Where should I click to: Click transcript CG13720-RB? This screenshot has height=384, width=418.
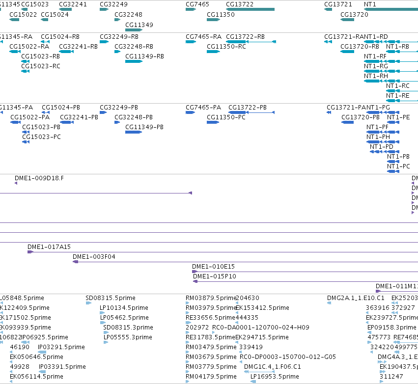[x=360, y=46]
